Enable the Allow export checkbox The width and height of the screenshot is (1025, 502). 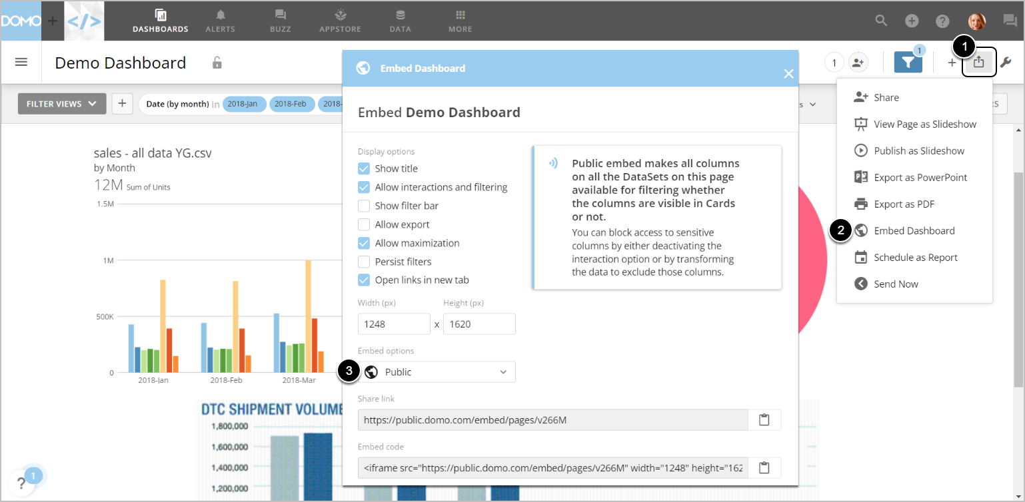[364, 224]
